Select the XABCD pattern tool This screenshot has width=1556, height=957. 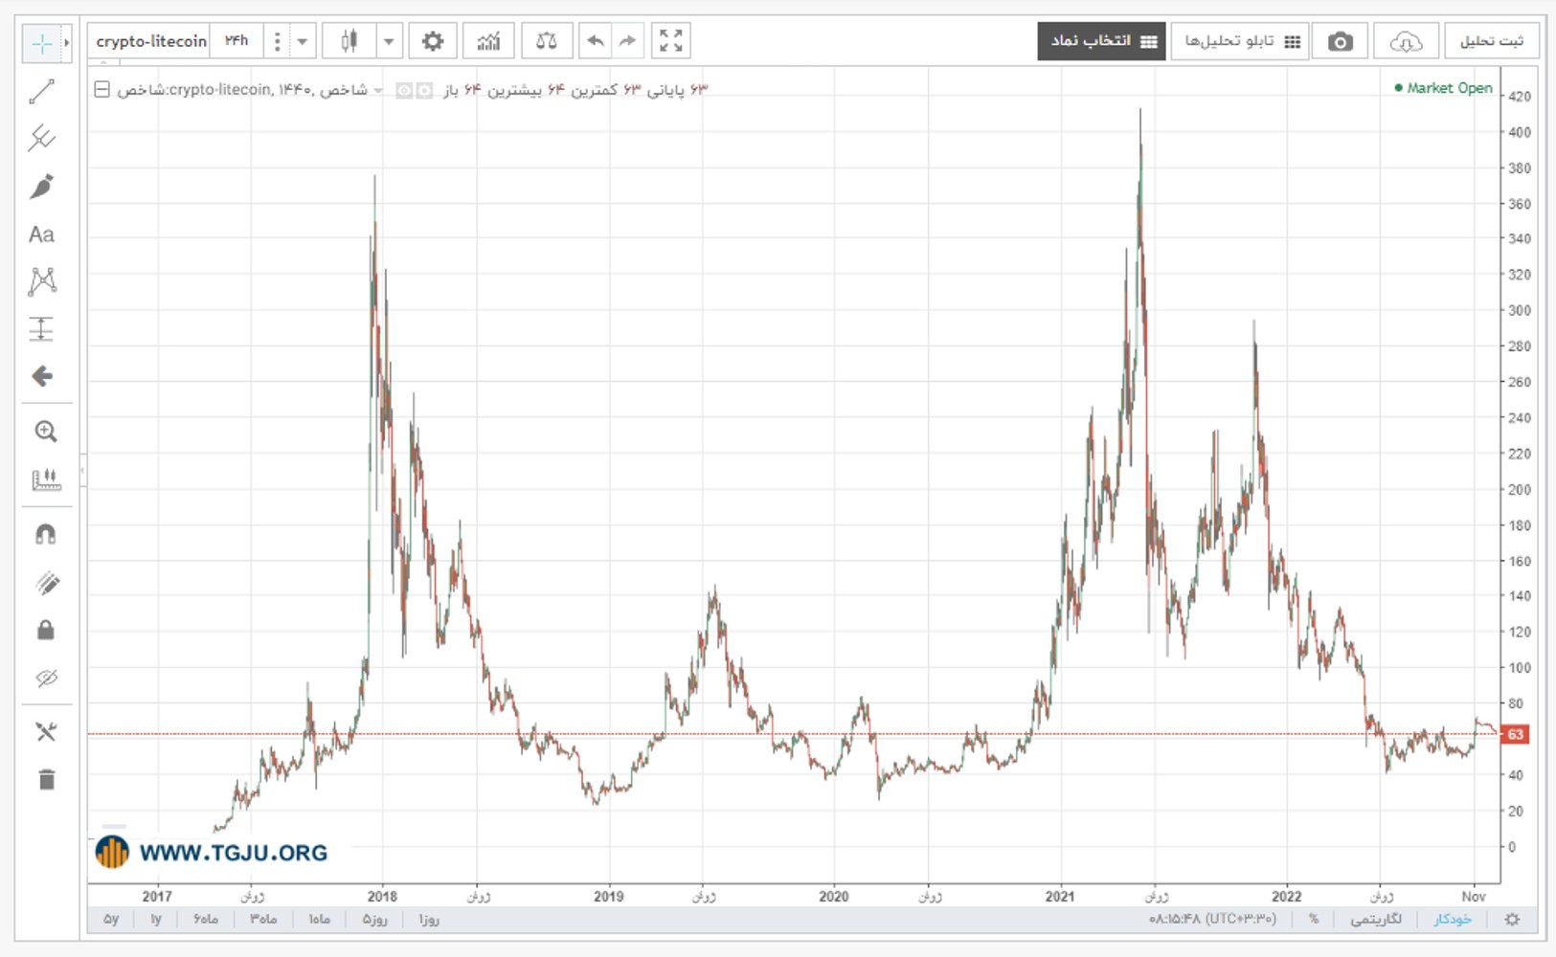[x=41, y=281]
